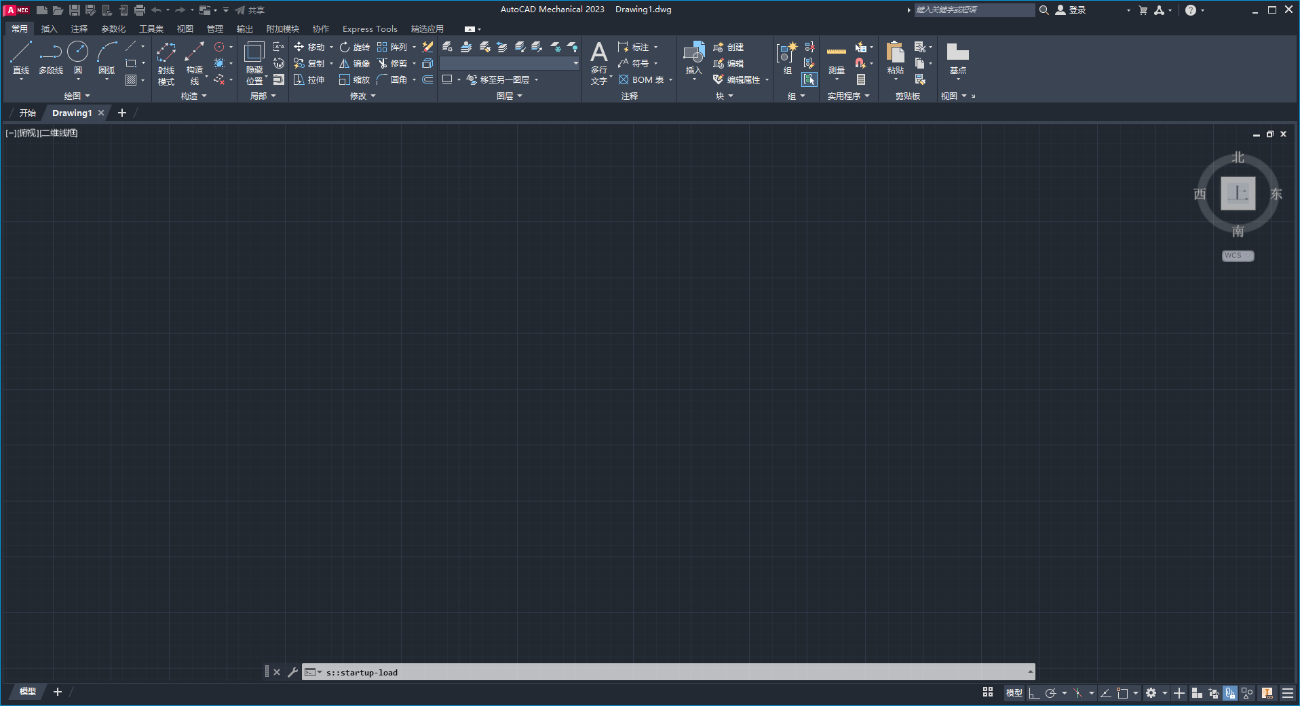Toggle ortho mode in the status bar
This screenshot has height=706, width=1300.
(1034, 693)
